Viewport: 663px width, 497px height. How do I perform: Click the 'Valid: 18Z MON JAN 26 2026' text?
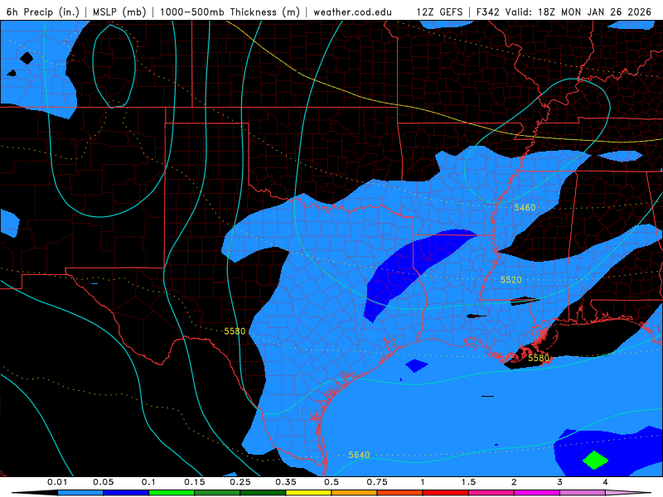coord(578,12)
